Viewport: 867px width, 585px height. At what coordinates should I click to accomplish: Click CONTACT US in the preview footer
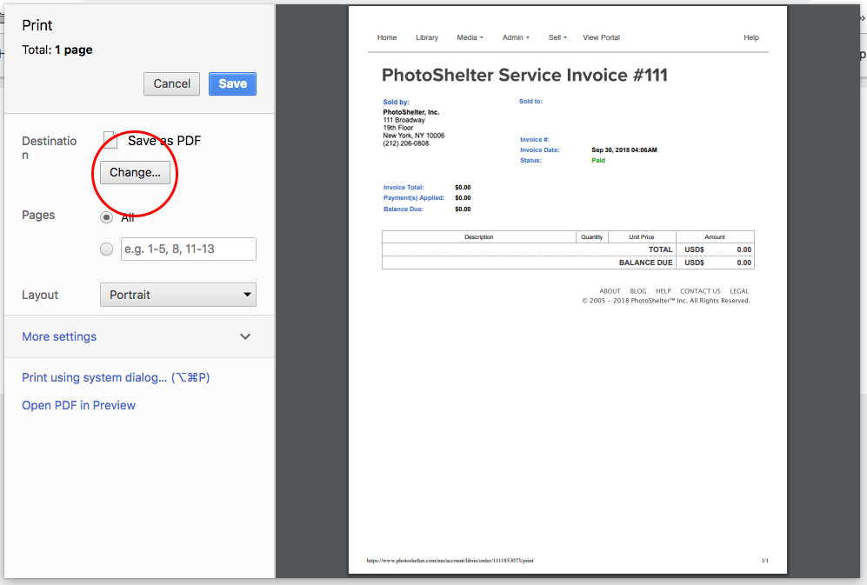click(x=700, y=291)
